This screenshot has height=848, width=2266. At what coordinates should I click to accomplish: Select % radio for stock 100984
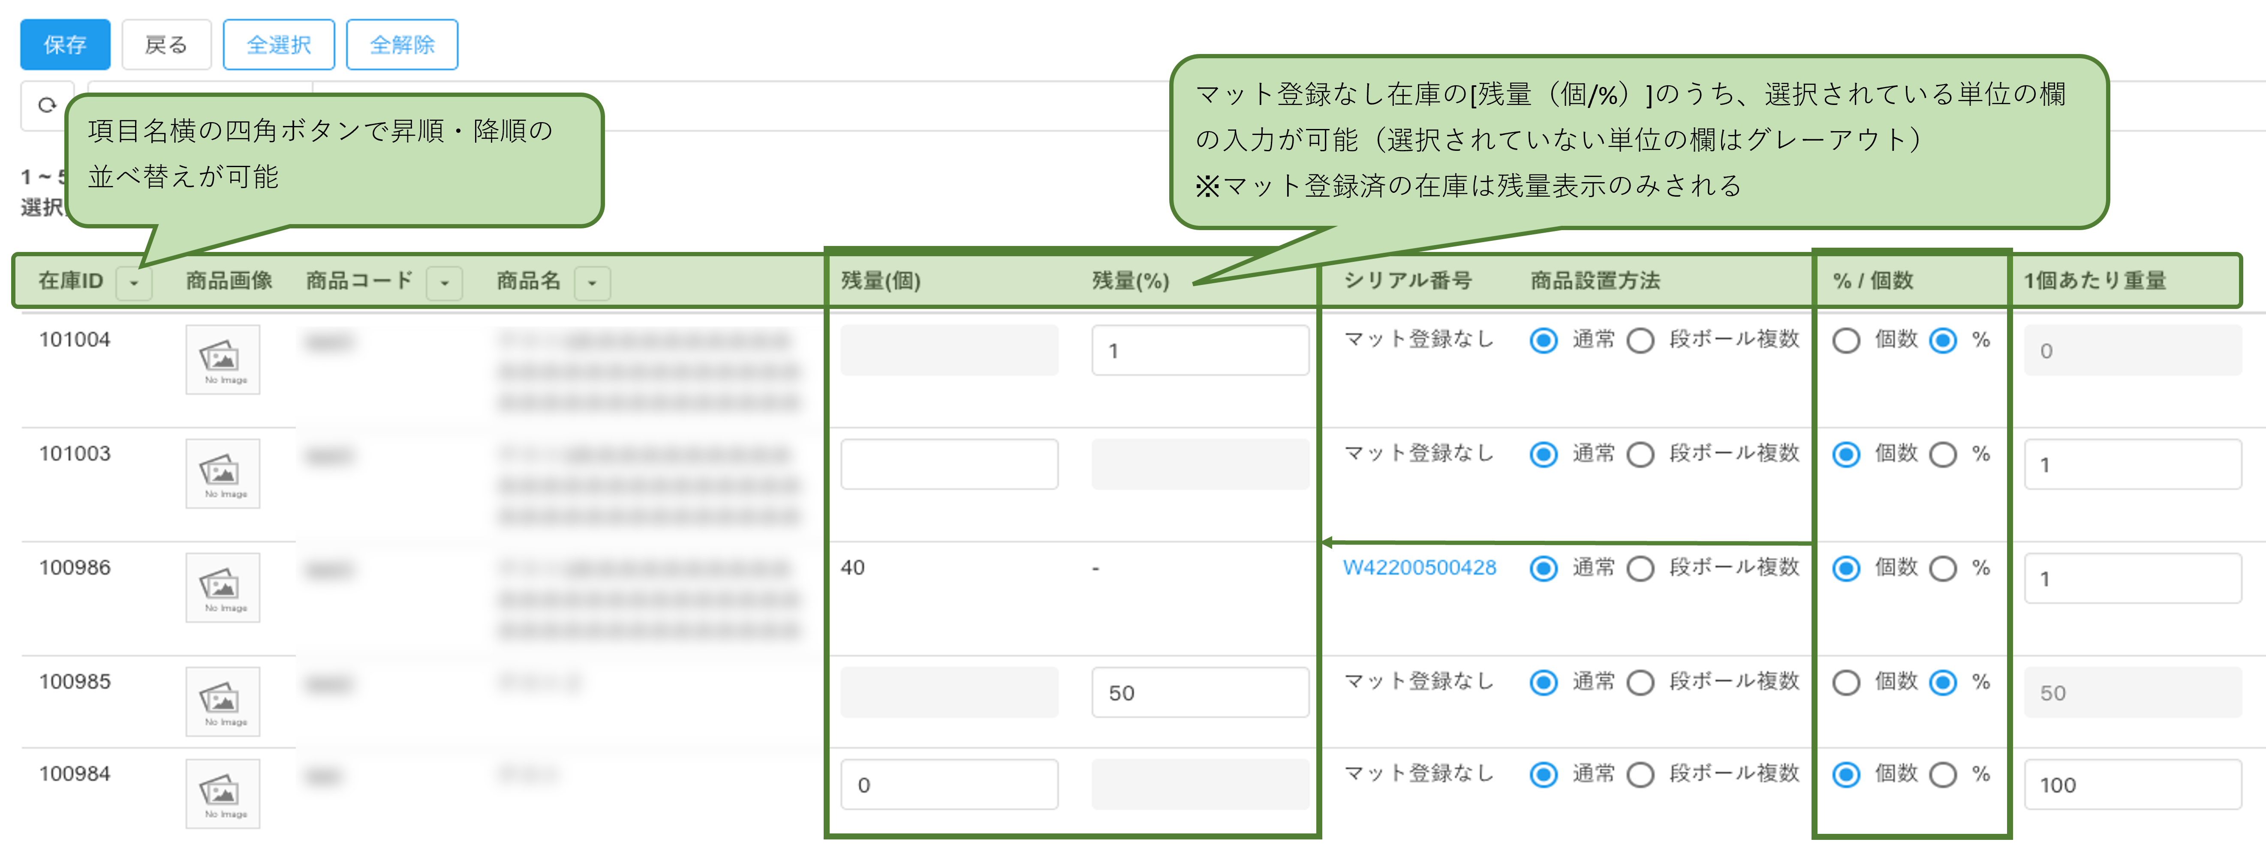point(1942,774)
